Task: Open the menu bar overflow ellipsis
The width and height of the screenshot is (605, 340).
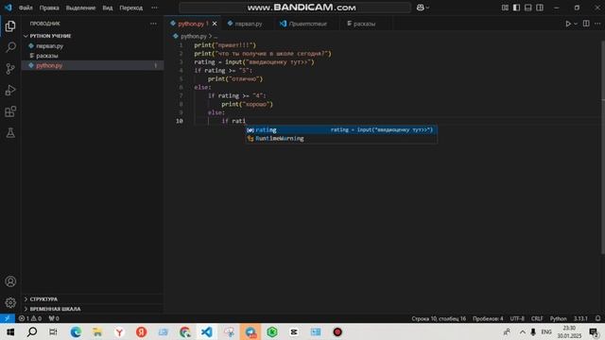Action: 154,8
